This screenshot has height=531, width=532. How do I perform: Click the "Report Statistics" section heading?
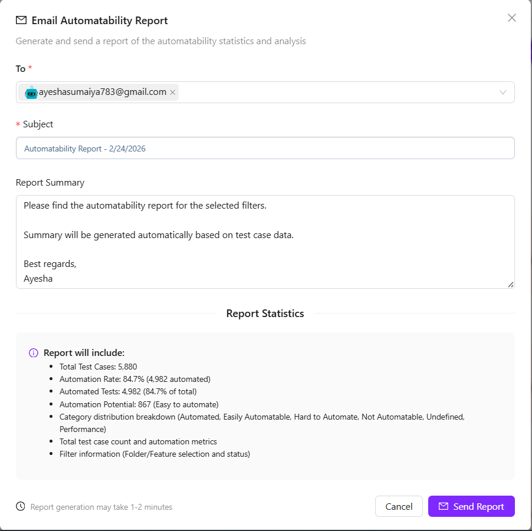[x=265, y=314]
